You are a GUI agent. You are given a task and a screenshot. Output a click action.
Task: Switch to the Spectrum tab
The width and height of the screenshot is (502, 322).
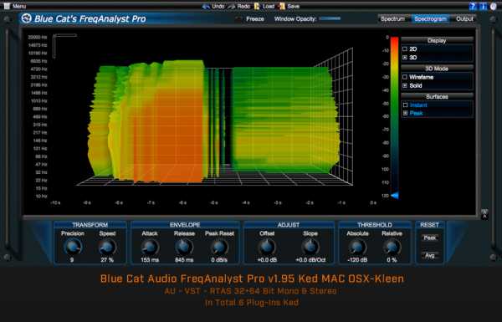point(393,19)
